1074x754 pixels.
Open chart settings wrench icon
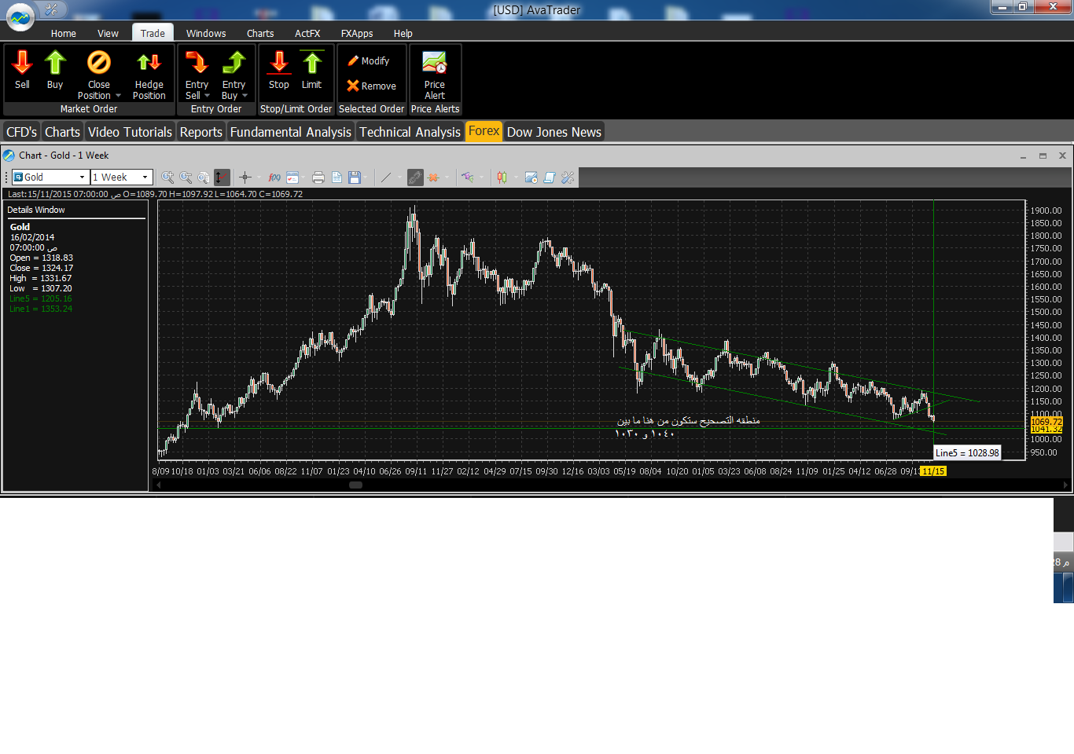[x=568, y=178]
